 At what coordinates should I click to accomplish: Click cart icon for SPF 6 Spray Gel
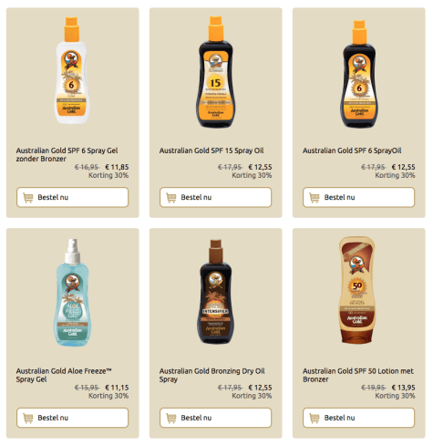click(28, 198)
